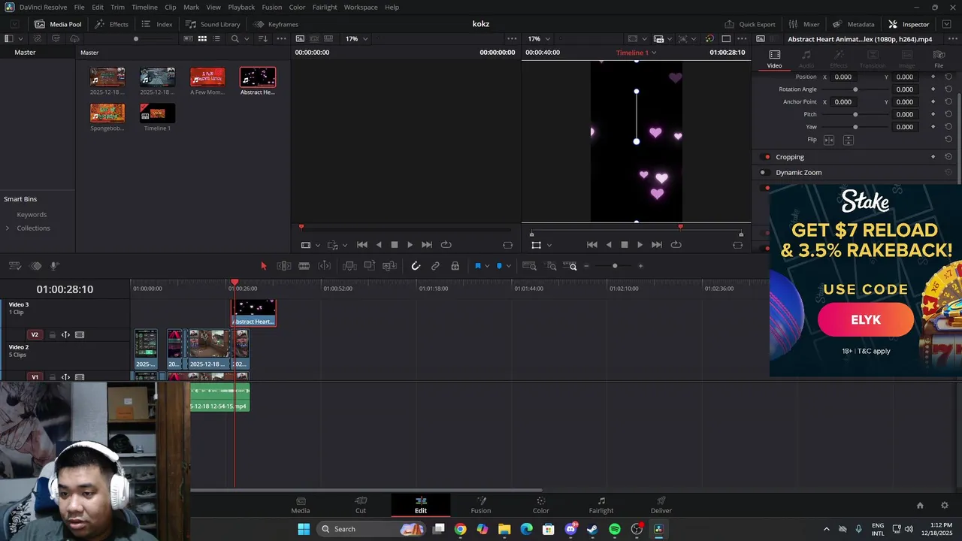Toggle the Inspector panel

tap(909, 24)
